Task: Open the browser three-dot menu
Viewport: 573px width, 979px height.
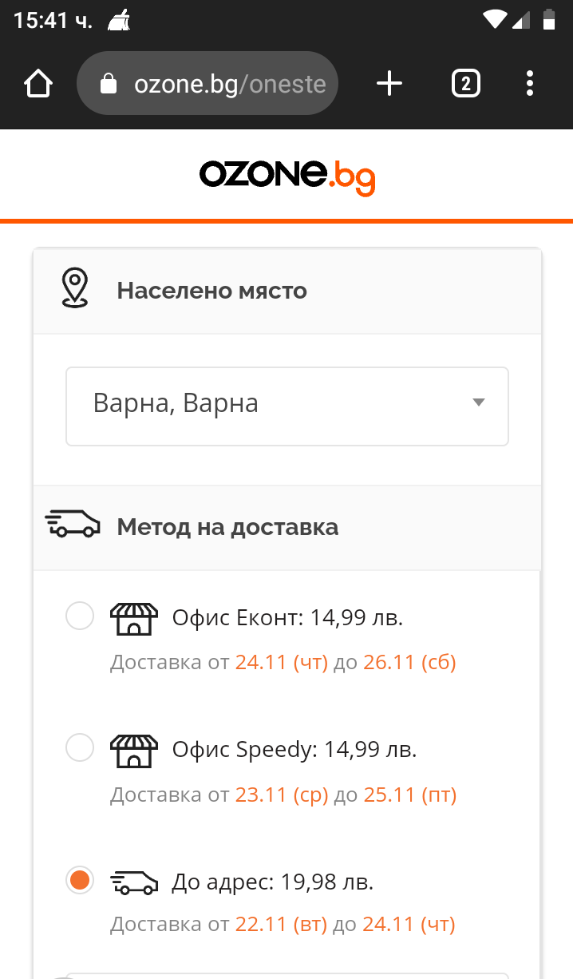Action: tap(531, 83)
